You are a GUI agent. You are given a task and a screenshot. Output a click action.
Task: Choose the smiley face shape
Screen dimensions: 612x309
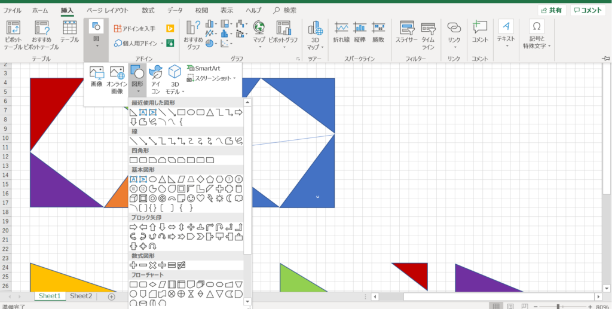coord(191,198)
